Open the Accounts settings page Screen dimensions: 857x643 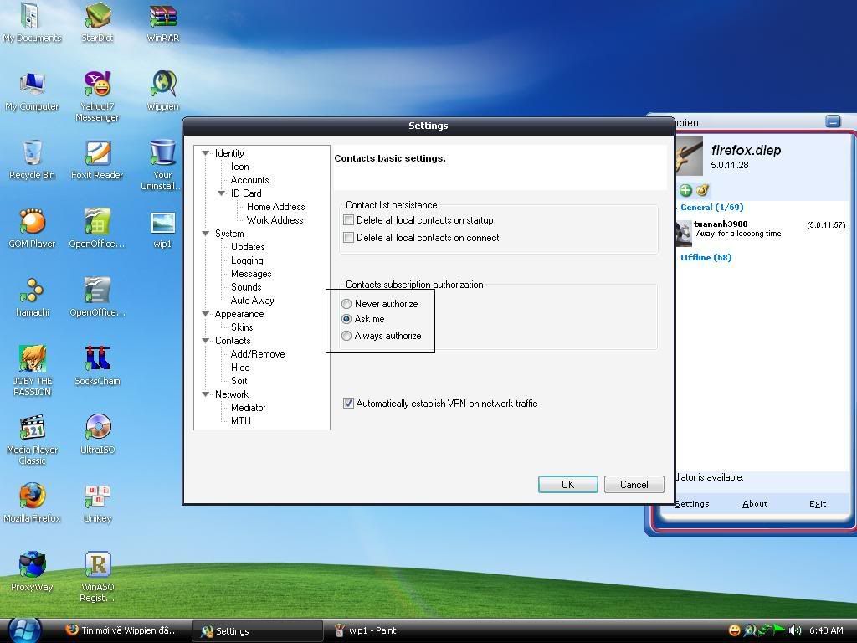tap(249, 180)
